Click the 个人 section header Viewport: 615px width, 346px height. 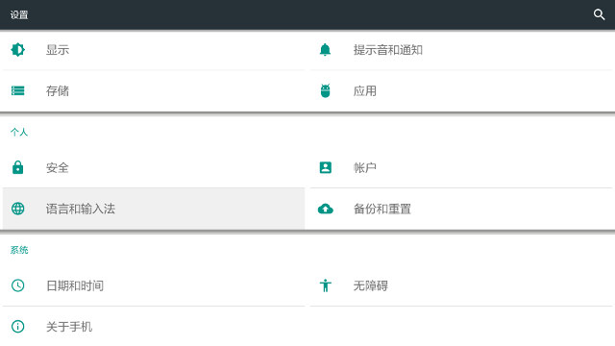coord(19,133)
